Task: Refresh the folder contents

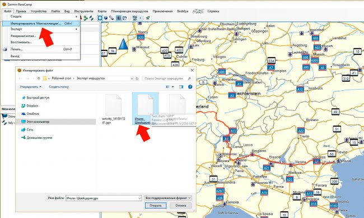Action: [x=137, y=78]
